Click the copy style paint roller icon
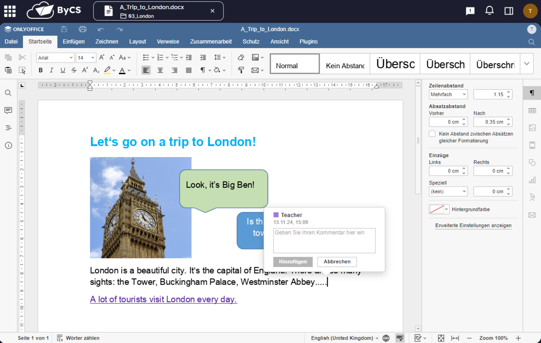This screenshot has width=541, height=343. [x=241, y=70]
